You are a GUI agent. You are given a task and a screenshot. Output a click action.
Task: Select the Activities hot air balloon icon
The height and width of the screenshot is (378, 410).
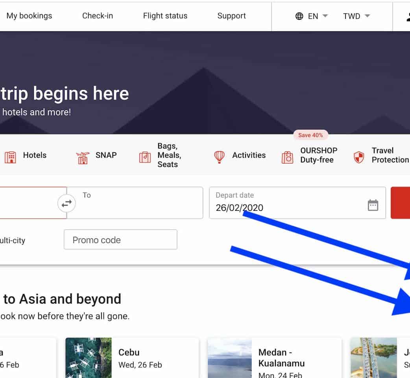coord(219,157)
